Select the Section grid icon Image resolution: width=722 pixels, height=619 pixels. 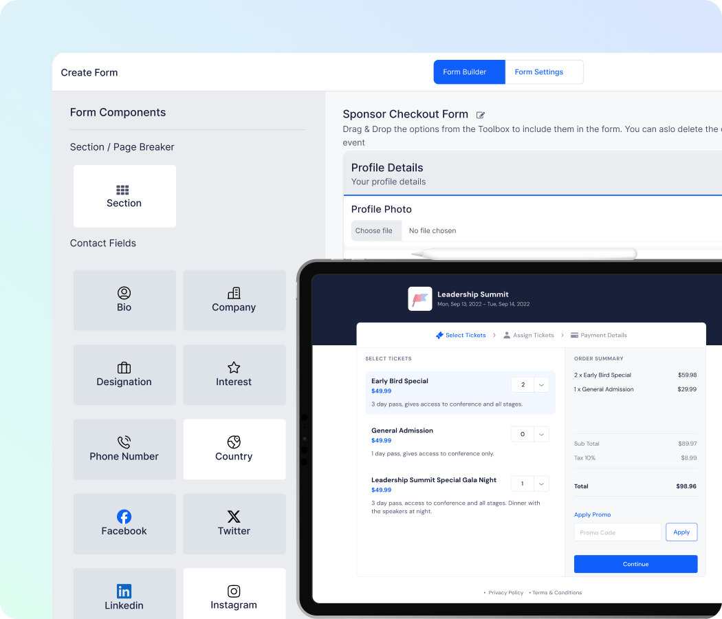(122, 190)
